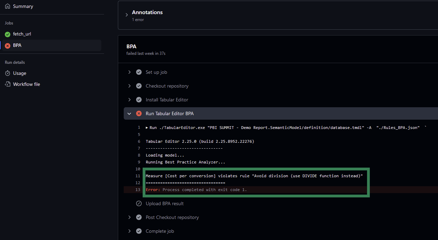Click the Workflow file icon
Screen dimensions: 438x240
7,84
